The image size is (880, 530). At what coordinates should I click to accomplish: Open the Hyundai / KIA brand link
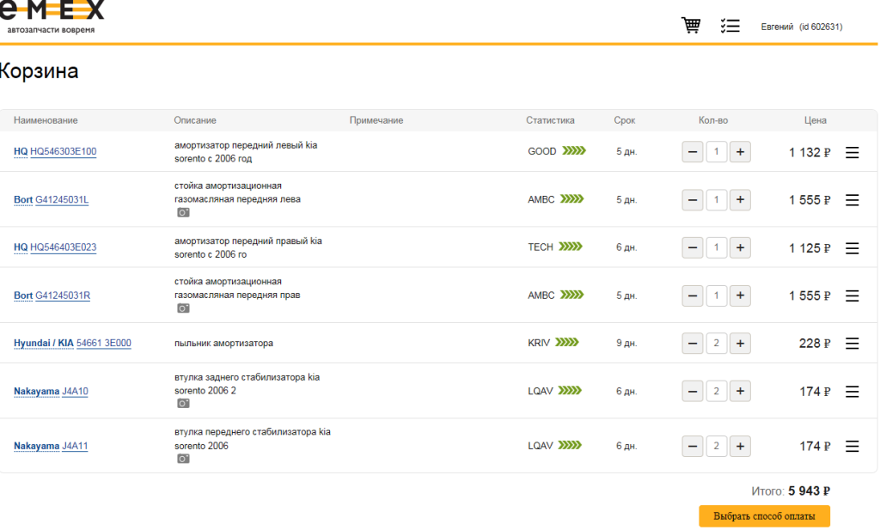click(43, 344)
